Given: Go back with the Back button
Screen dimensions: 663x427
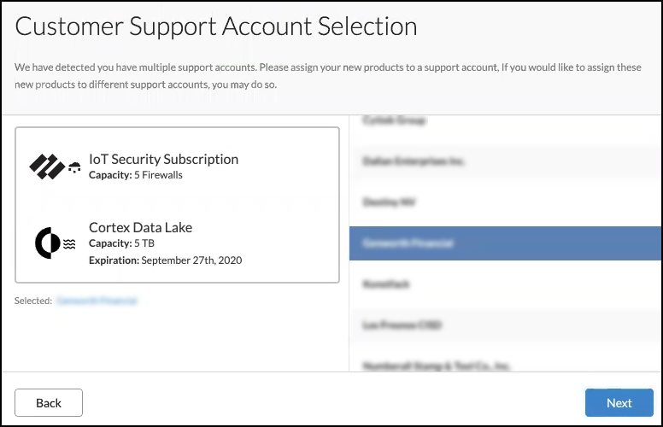Looking at the screenshot, I should 49,402.
